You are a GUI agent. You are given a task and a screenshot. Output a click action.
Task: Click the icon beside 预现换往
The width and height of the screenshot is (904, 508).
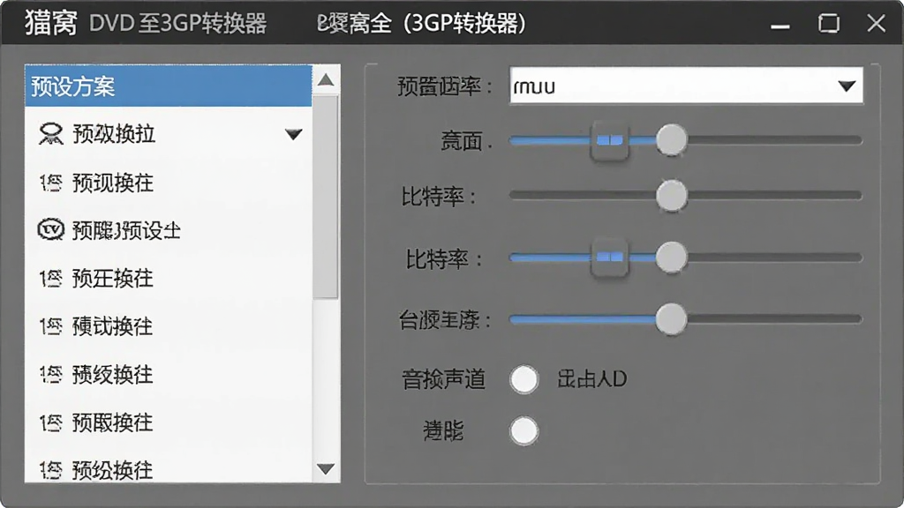coord(50,183)
